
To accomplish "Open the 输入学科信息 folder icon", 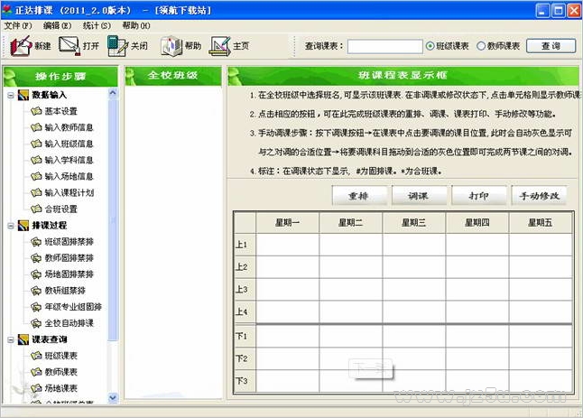I will [36, 160].
